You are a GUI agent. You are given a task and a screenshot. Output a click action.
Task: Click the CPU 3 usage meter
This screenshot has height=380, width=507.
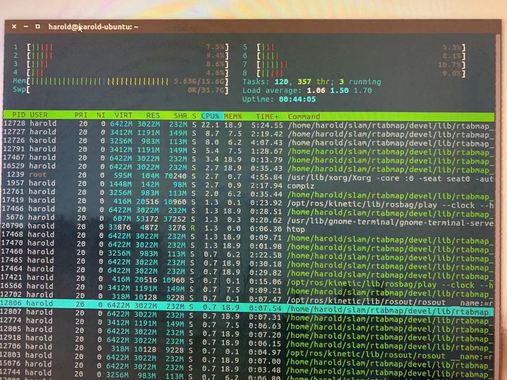coord(121,64)
